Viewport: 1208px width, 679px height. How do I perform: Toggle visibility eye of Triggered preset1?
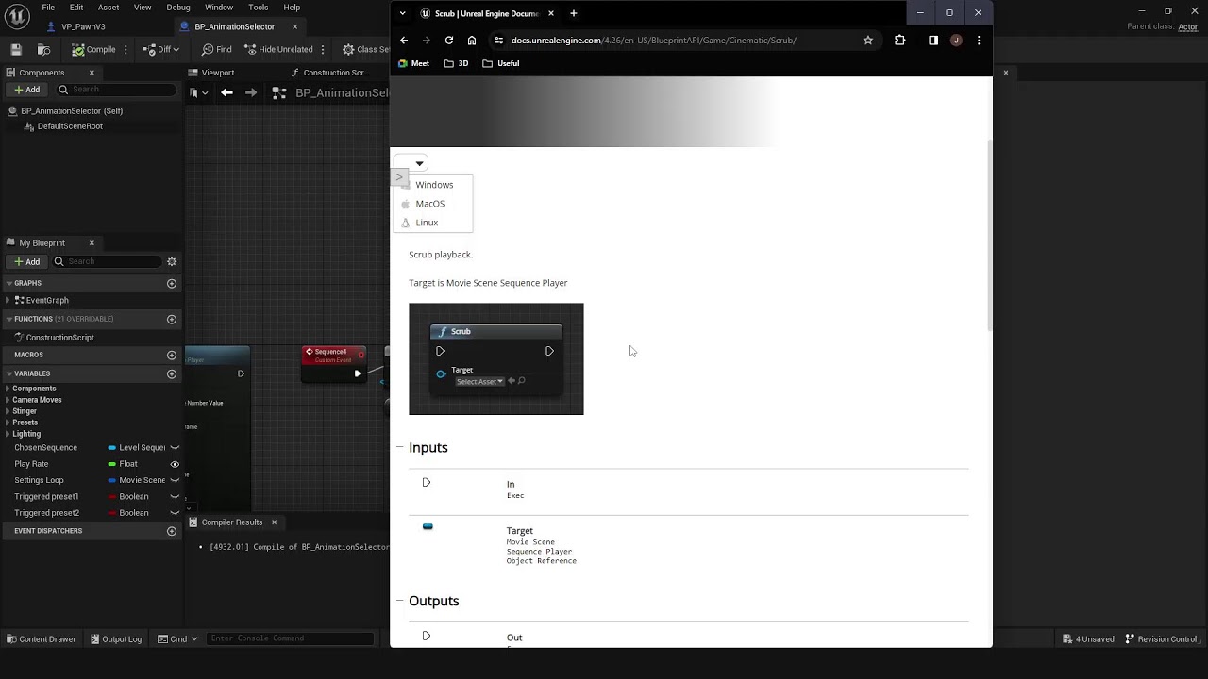175,496
